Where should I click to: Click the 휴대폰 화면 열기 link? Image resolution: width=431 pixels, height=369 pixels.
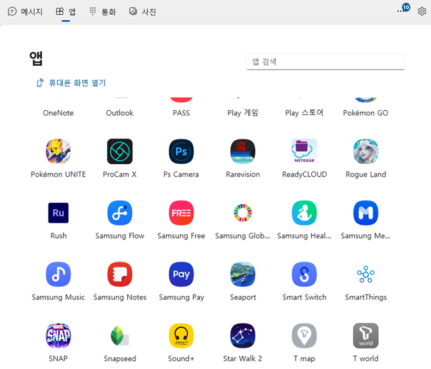[x=71, y=82]
